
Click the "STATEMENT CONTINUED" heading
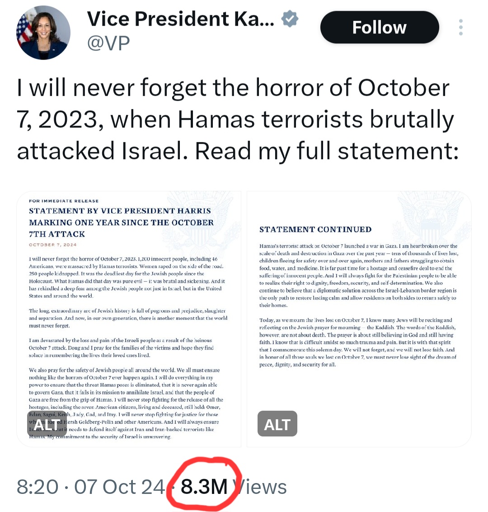point(315,229)
